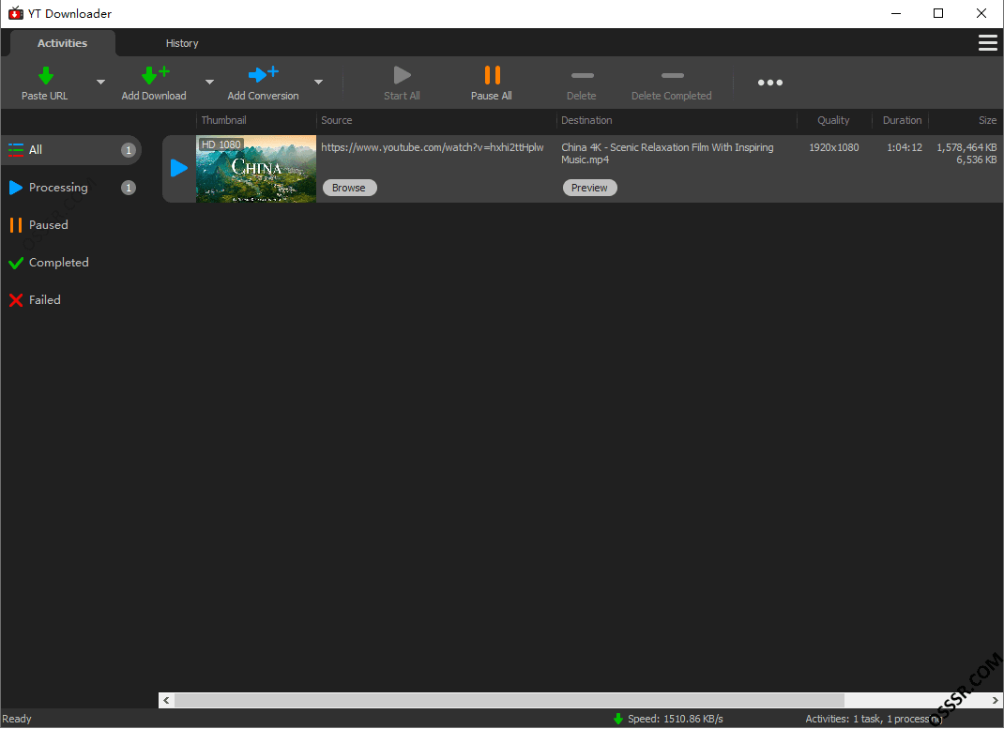Open the hamburger main menu
The height and width of the screenshot is (729, 1004).
tap(987, 43)
